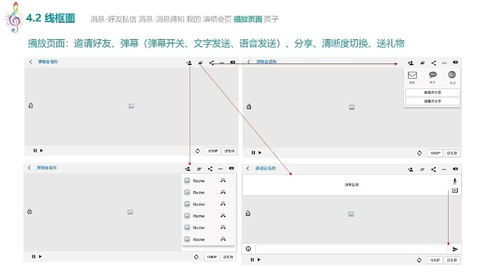This screenshot has height=276, width=490.
Task: Share via Google+ icon in popup
Action: (452, 75)
